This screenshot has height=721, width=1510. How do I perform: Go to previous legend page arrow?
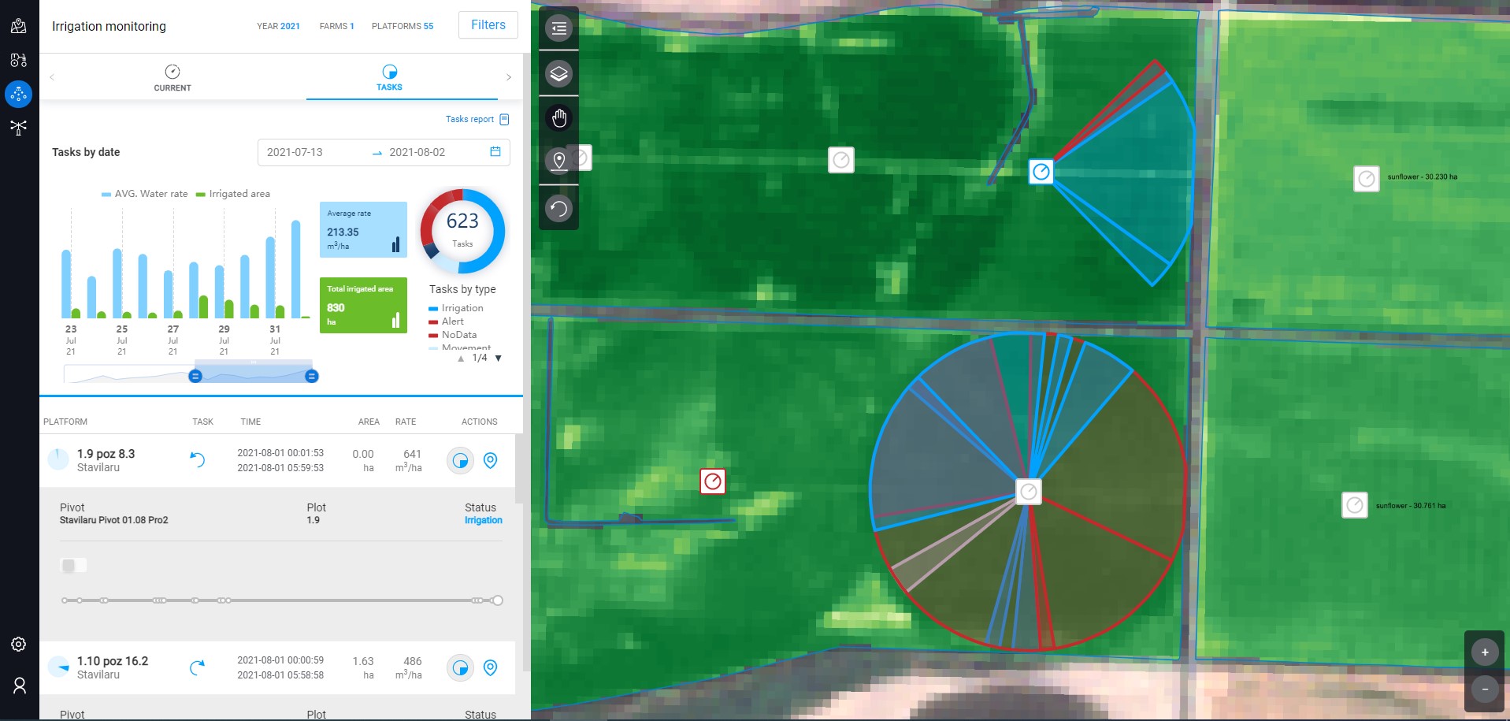click(x=461, y=359)
